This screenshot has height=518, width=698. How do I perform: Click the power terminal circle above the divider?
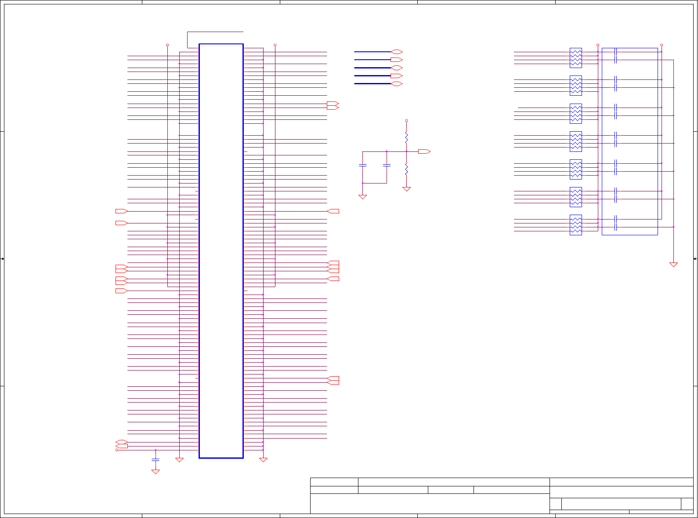pyautogui.click(x=406, y=120)
